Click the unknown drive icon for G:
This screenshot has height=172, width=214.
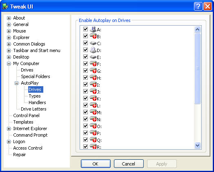93,71
